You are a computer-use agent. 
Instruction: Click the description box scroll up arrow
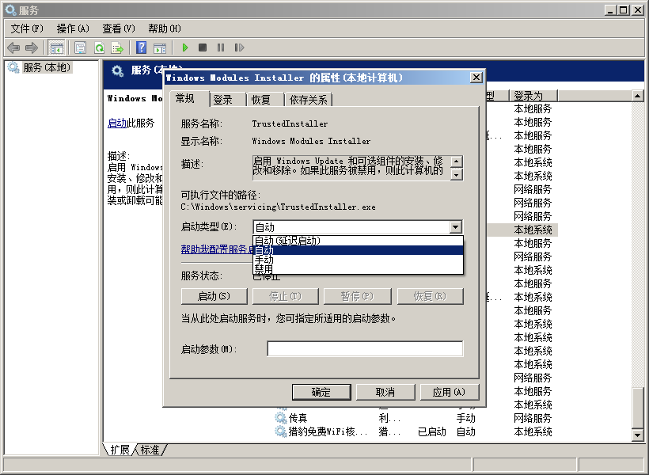click(x=457, y=161)
